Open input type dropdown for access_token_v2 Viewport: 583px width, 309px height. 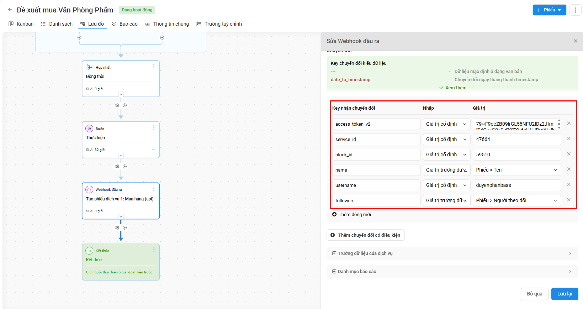[x=446, y=124]
